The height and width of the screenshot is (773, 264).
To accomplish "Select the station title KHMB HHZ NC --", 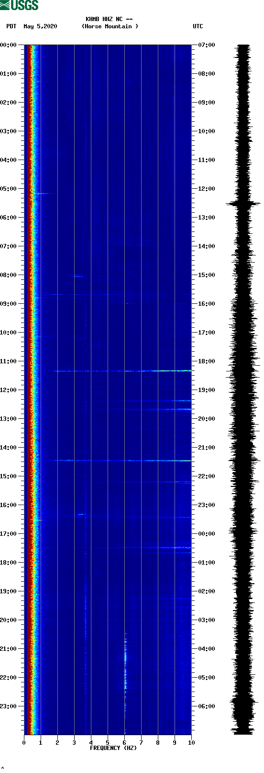I will 110,19.
